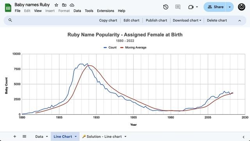Select the subtitle 1880 - 2022
The width and height of the screenshot is (250, 141).
pyautogui.click(x=125, y=41)
